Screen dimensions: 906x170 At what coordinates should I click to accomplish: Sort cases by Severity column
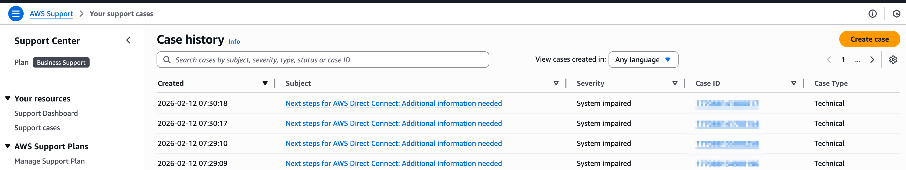674,83
